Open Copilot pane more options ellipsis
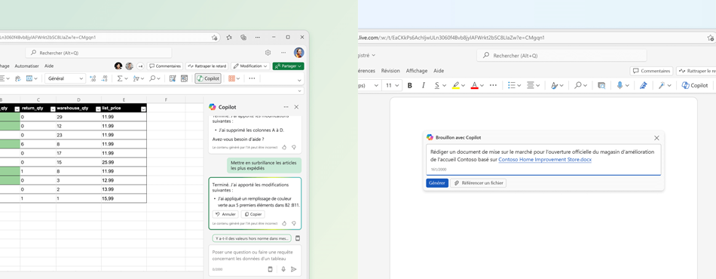This screenshot has height=279, width=716. 286,107
